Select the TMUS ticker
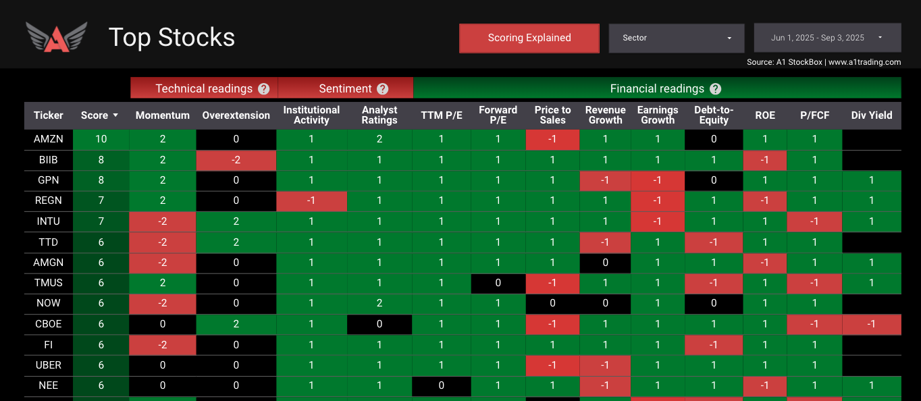The image size is (921, 401). [x=48, y=283]
